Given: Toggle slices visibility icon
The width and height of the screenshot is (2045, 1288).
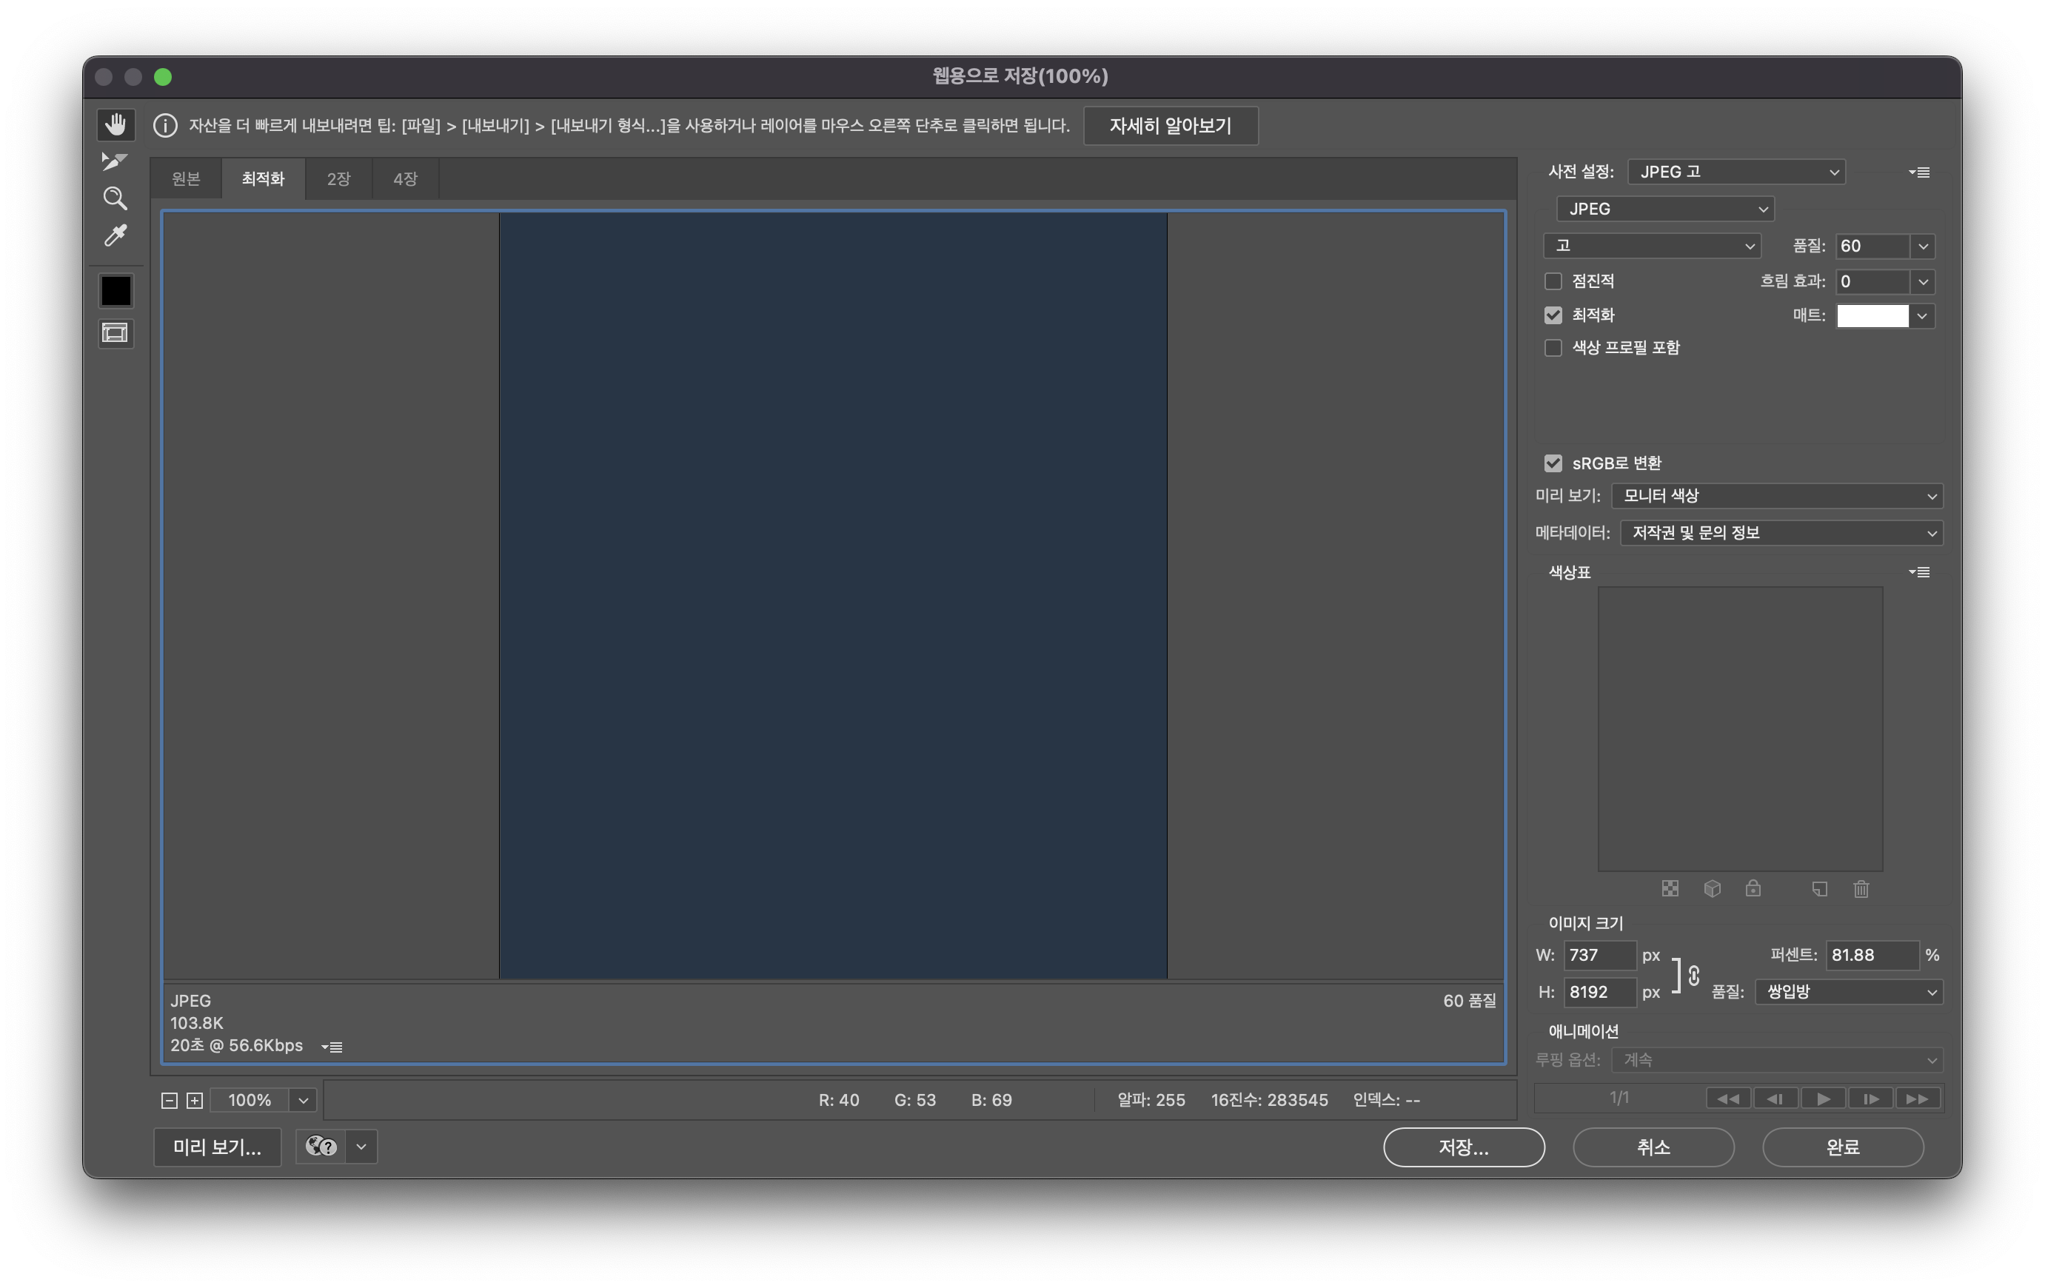Looking at the screenshot, I should [116, 333].
